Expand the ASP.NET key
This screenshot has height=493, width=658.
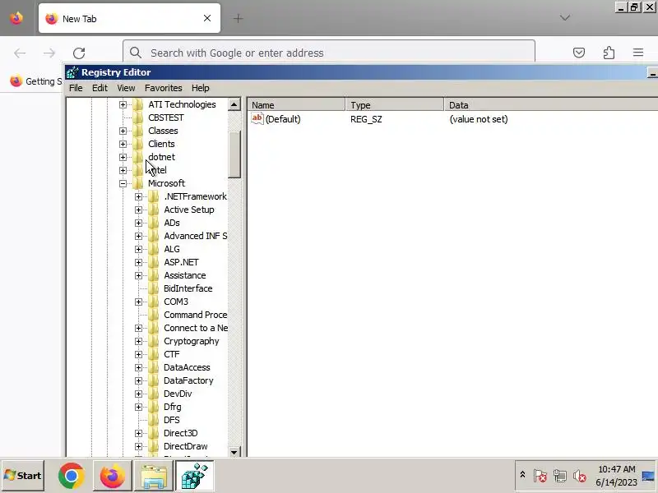click(x=138, y=262)
